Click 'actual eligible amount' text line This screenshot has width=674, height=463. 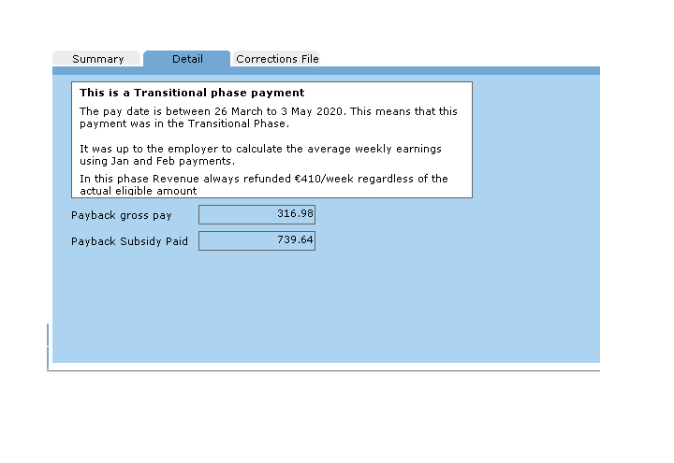138,191
